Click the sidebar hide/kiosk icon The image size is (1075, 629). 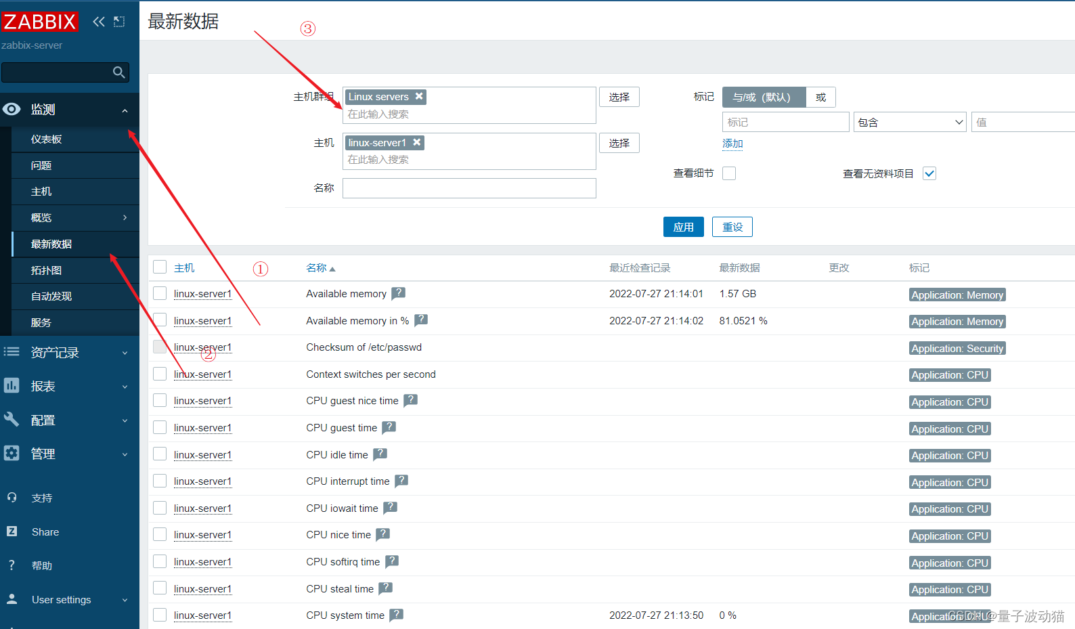pos(119,22)
